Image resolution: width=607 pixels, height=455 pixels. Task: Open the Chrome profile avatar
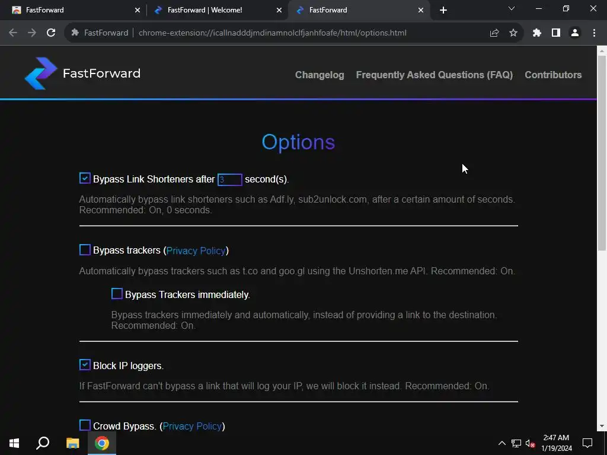(575, 33)
